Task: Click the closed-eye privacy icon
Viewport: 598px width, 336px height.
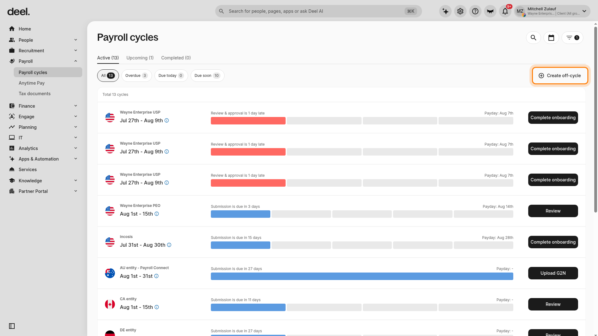Action: point(490,11)
